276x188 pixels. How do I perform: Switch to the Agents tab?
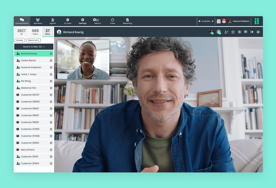click(x=53, y=21)
